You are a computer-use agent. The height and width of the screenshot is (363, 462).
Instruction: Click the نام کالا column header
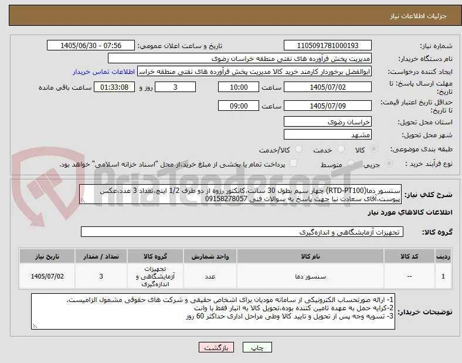(310, 256)
